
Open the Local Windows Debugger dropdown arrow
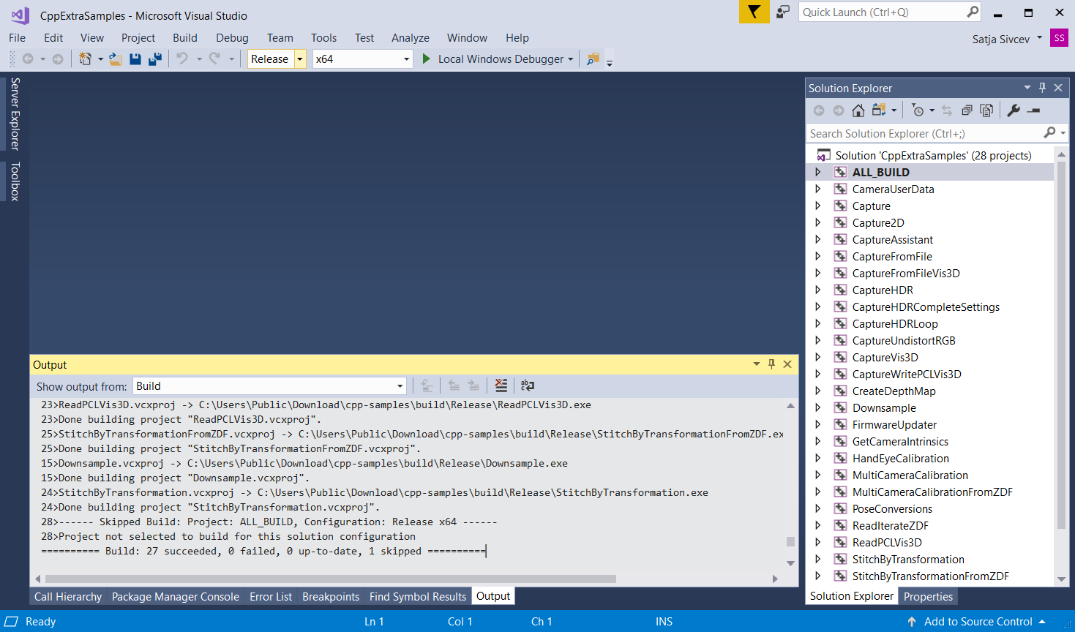coord(571,59)
